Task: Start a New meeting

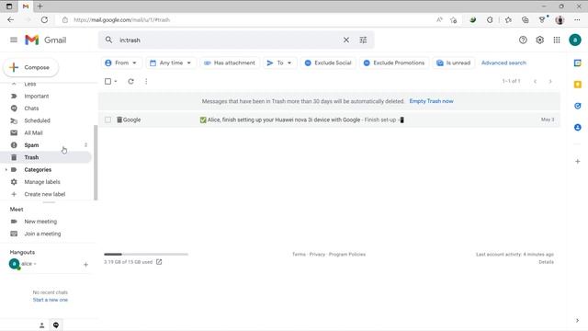Action: pos(40,222)
